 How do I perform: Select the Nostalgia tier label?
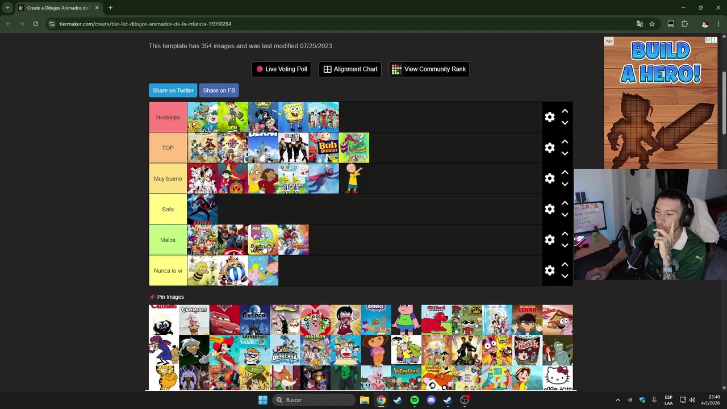168,117
